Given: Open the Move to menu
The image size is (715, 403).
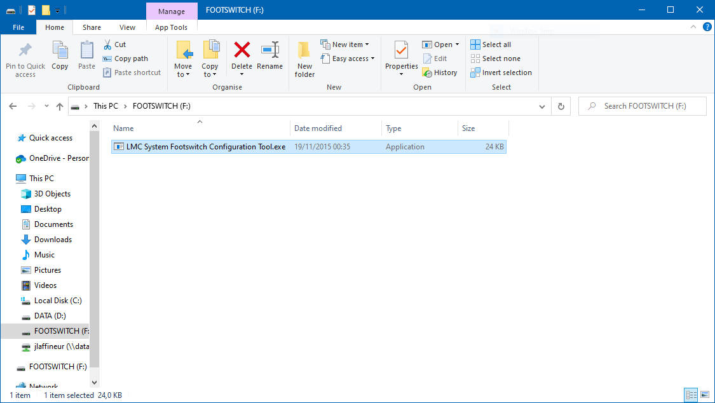Looking at the screenshot, I should [x=183, y=59].
